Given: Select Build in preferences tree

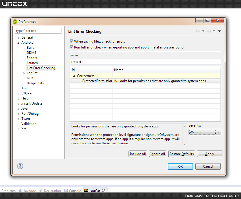Looking at the screenshot, I should click(30, 48).
